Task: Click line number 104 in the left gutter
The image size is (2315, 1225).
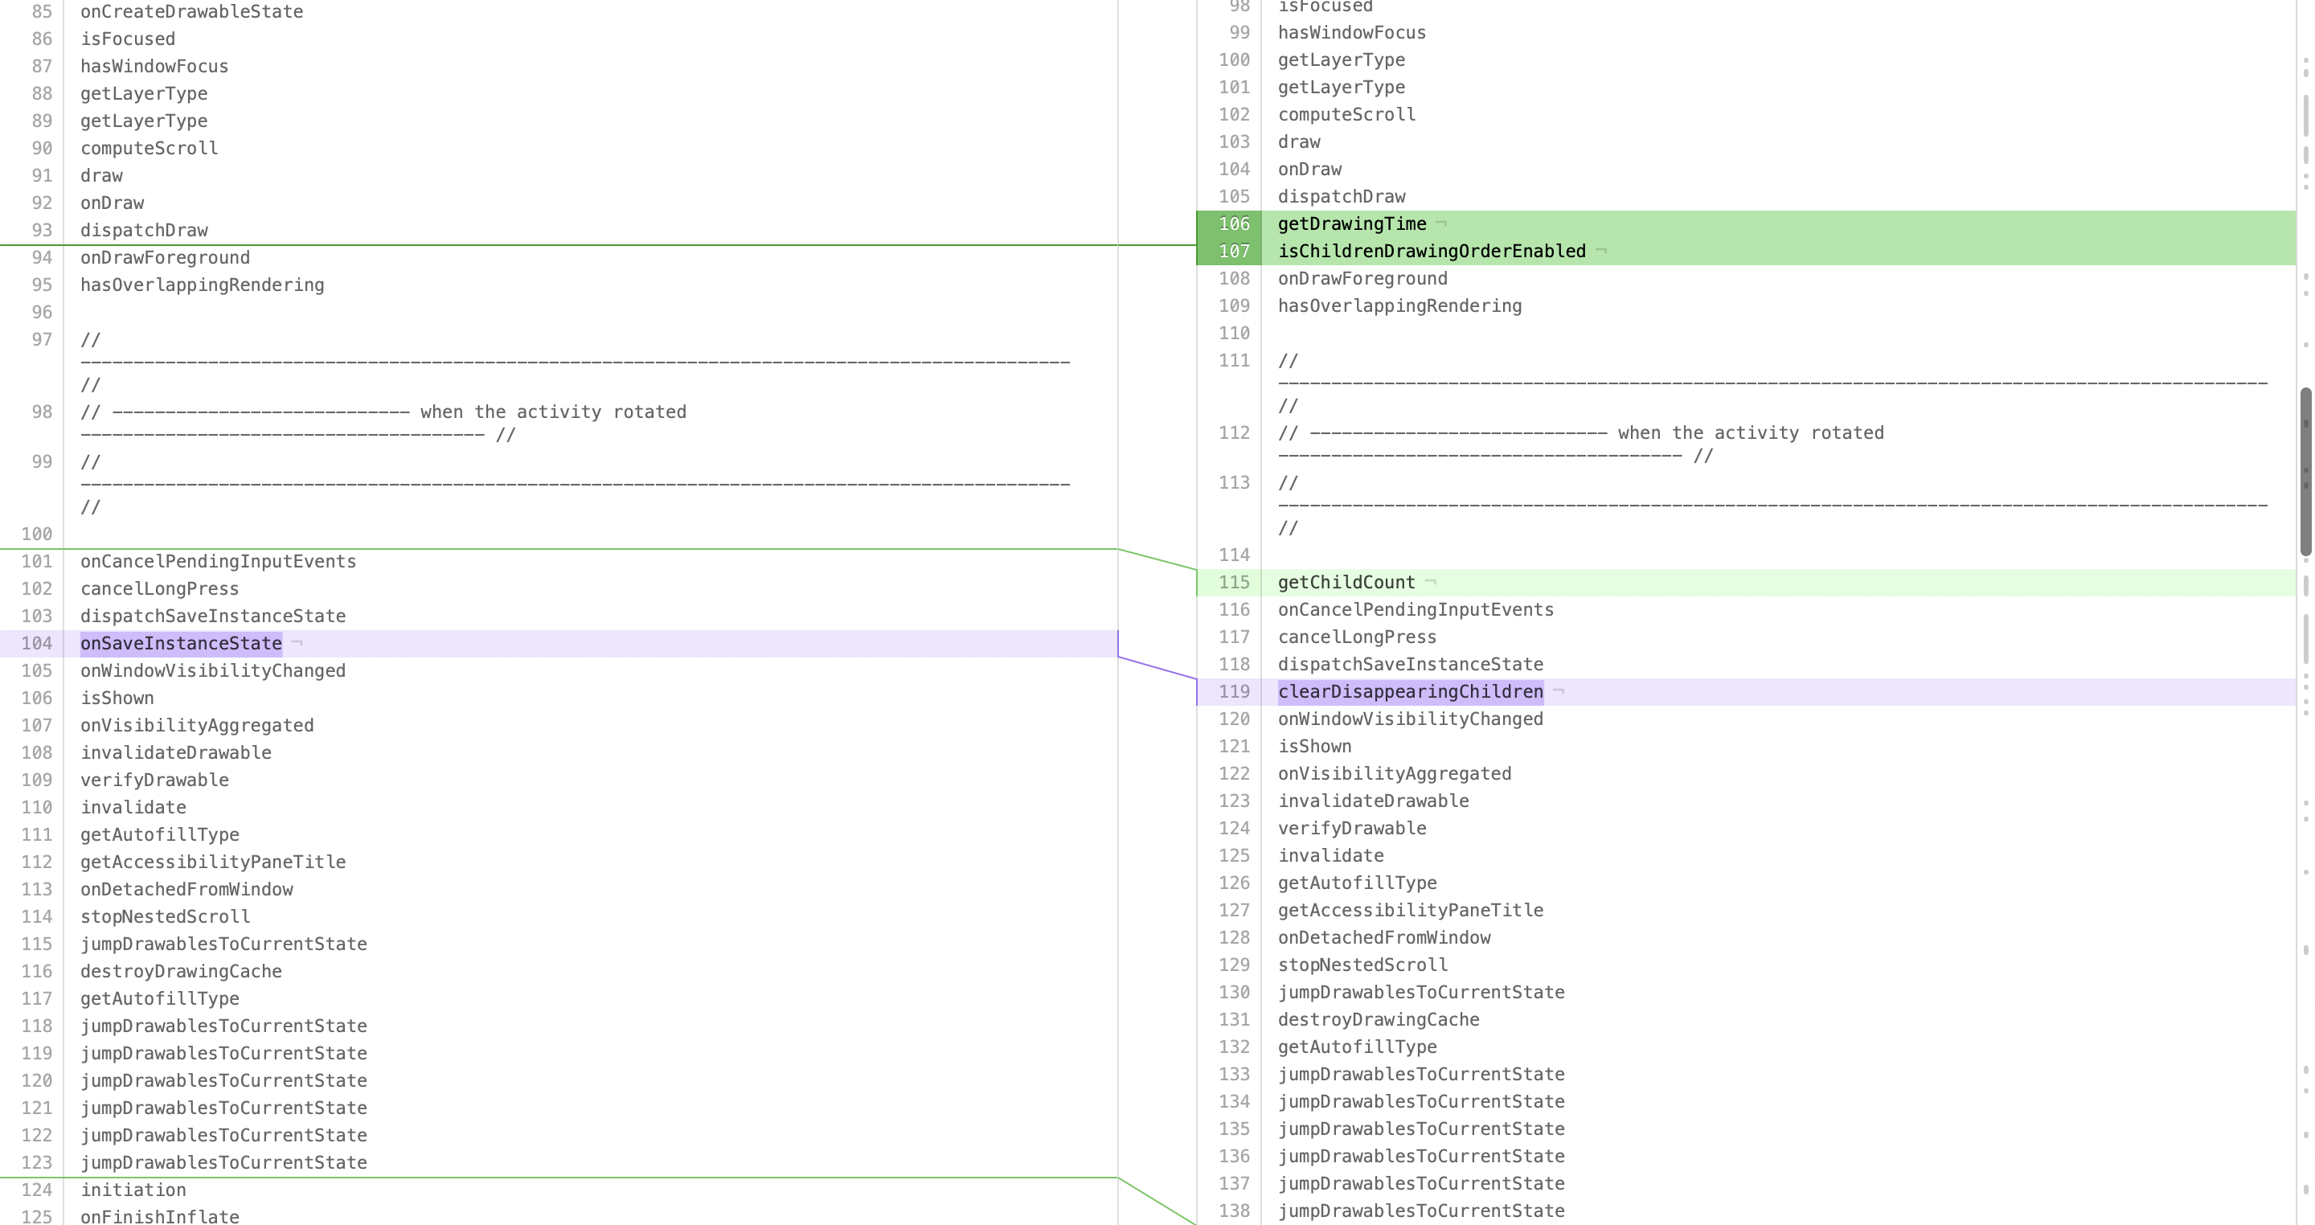Action: pos(37,644)
